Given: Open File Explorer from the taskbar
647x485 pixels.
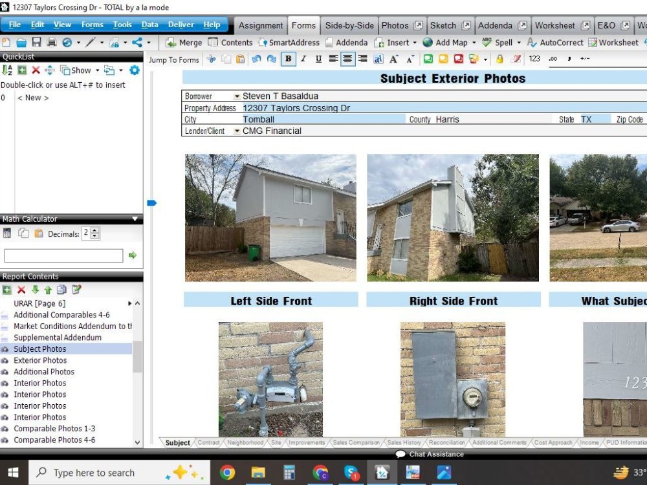Looking at the screenshot, I should 258,473.
